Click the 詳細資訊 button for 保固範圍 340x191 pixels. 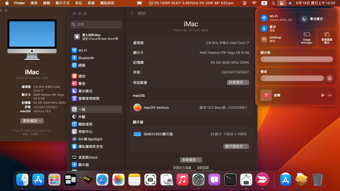coord(238,82)
